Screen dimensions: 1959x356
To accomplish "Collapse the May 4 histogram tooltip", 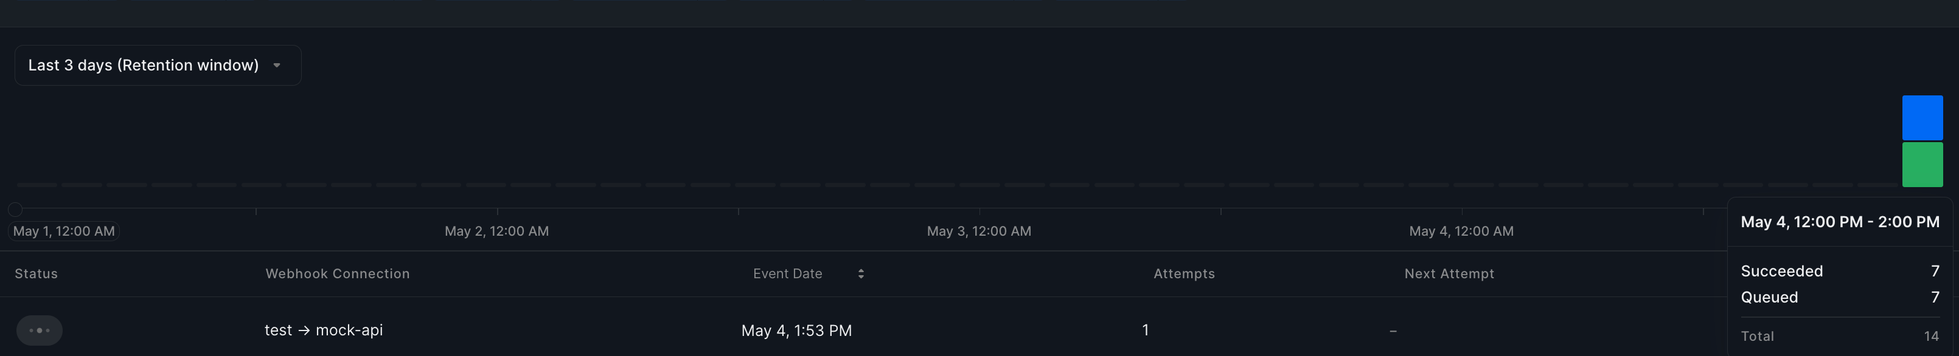I will [1841, 222].
